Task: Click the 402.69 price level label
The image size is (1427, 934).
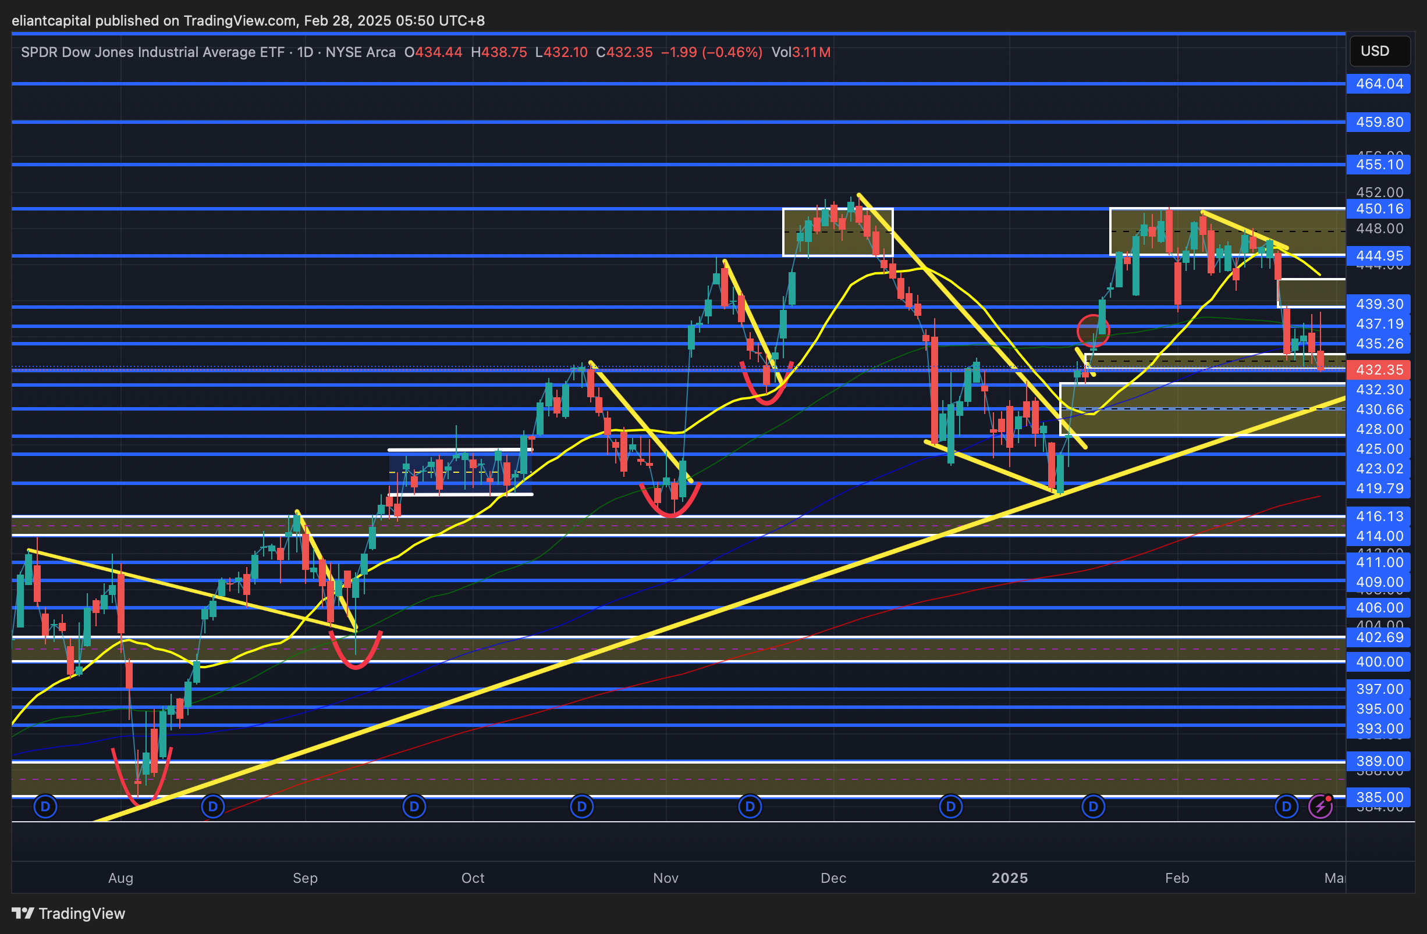Action: pyautogui.click(x=1378, y=637)
